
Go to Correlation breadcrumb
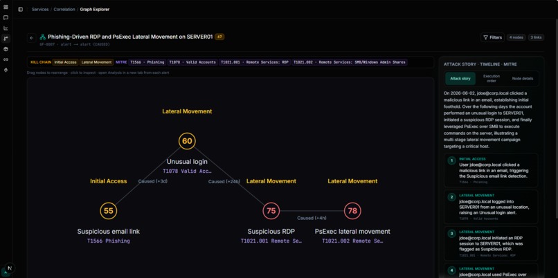64,10
